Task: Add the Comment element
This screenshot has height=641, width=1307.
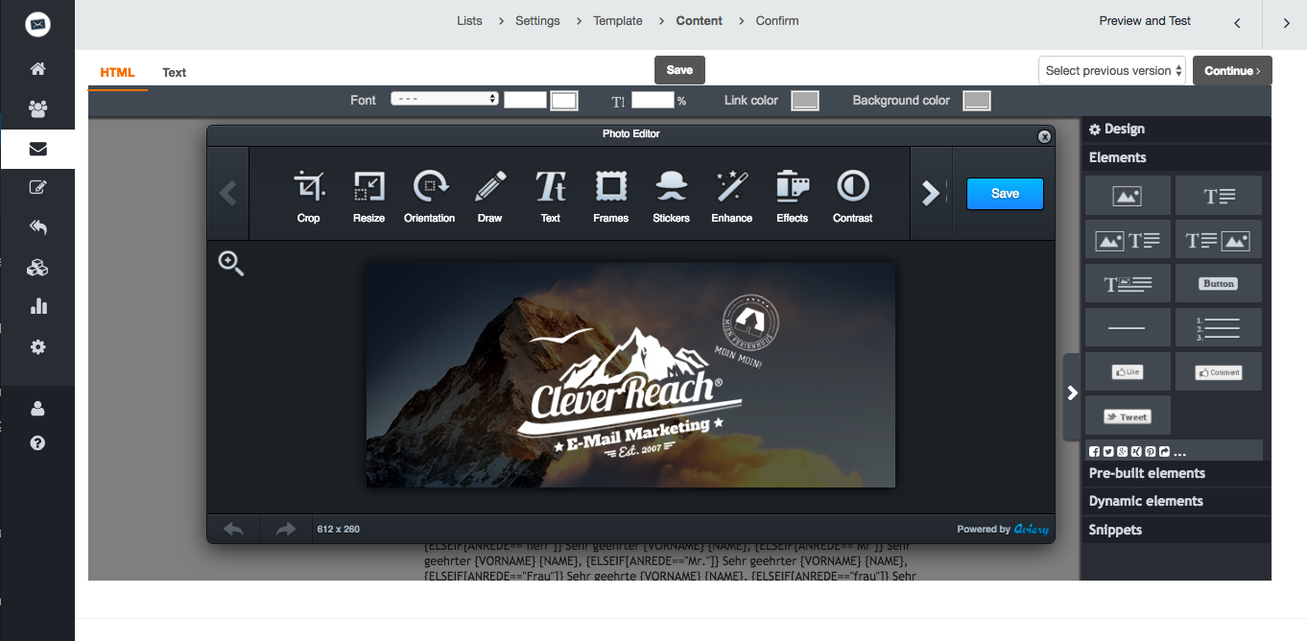Action: click(x=1219, y=371)
